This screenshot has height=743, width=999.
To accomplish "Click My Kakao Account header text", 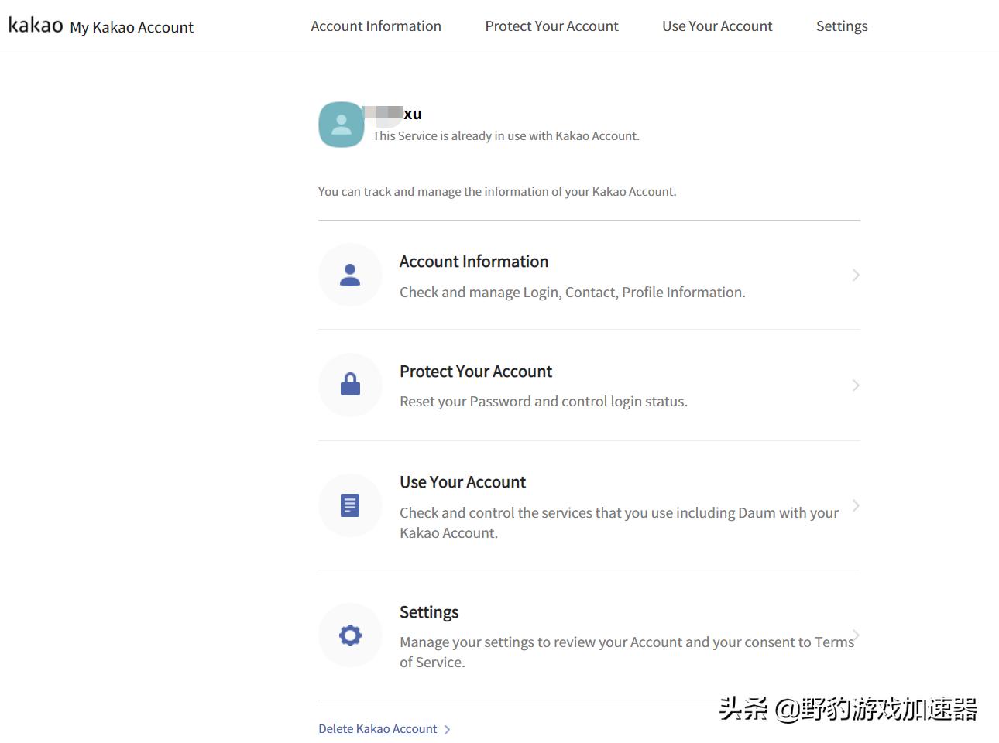I will [132, 27].
